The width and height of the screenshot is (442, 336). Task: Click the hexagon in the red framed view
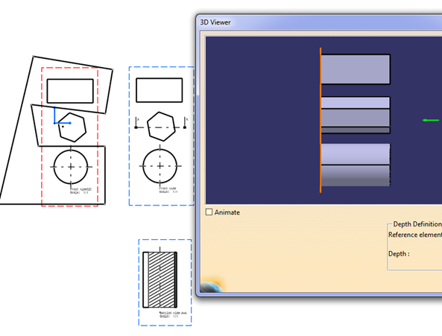(72, 127)
